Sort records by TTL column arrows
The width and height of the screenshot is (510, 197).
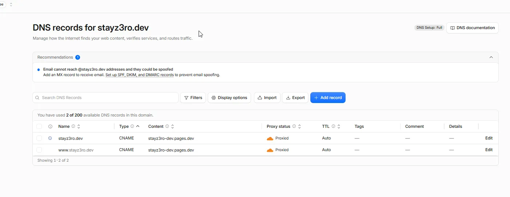(339, 126)
